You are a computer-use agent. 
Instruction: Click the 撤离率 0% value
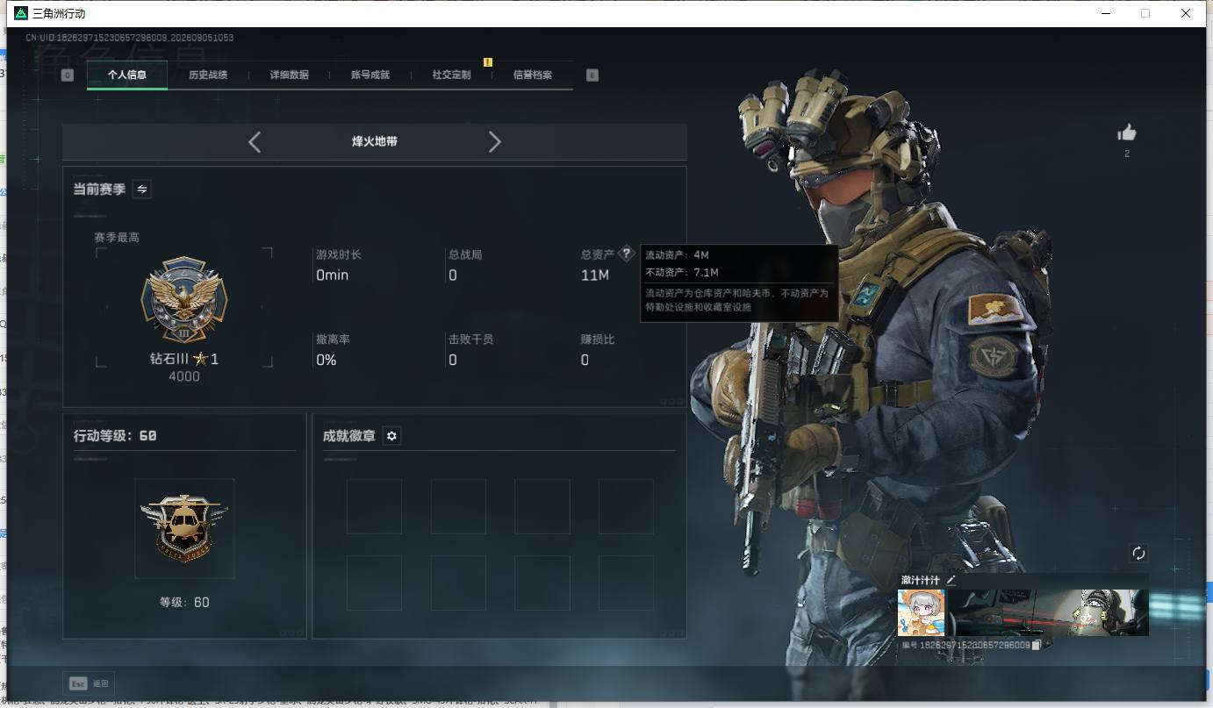tap(327, 361)
